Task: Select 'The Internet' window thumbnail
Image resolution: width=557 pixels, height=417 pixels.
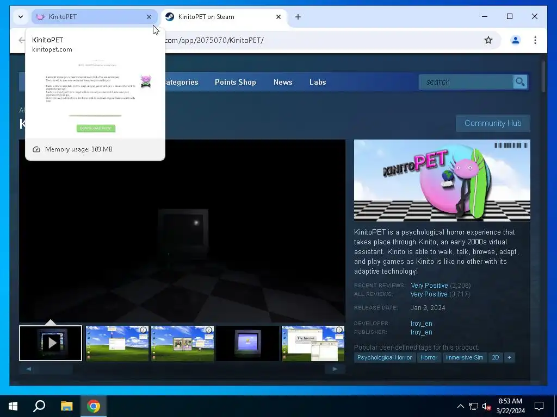Action: 313,343
